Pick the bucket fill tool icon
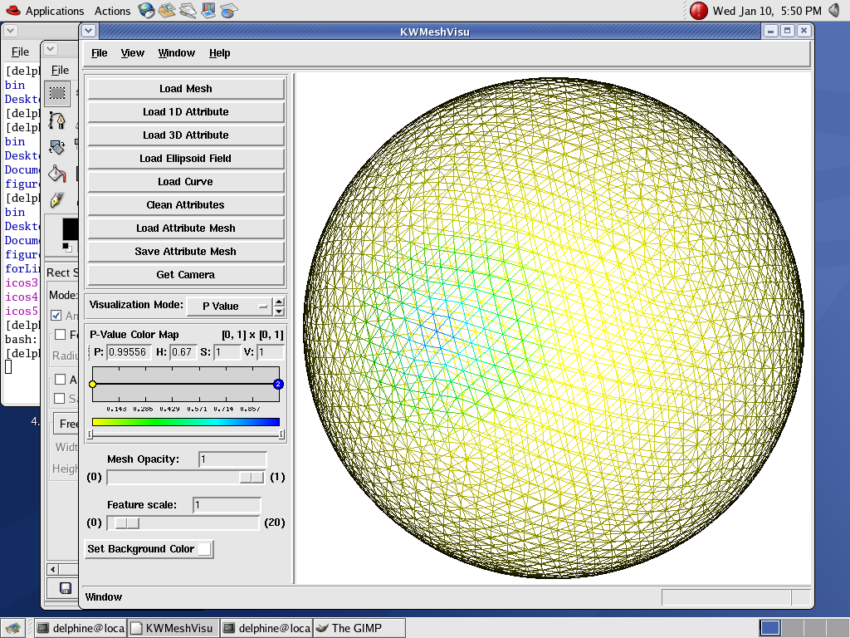Screen dimensions: 850x638 (56, 174)
